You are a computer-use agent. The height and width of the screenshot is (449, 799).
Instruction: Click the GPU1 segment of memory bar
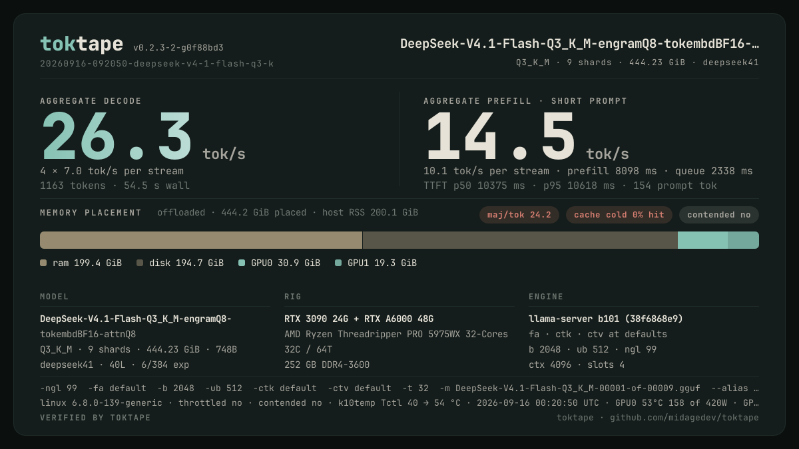743,240
